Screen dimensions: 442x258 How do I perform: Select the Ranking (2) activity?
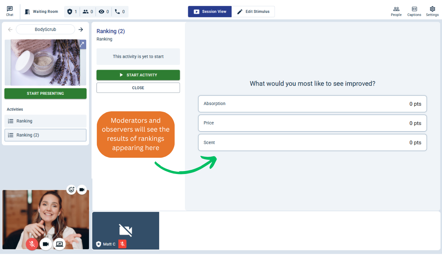45,135
